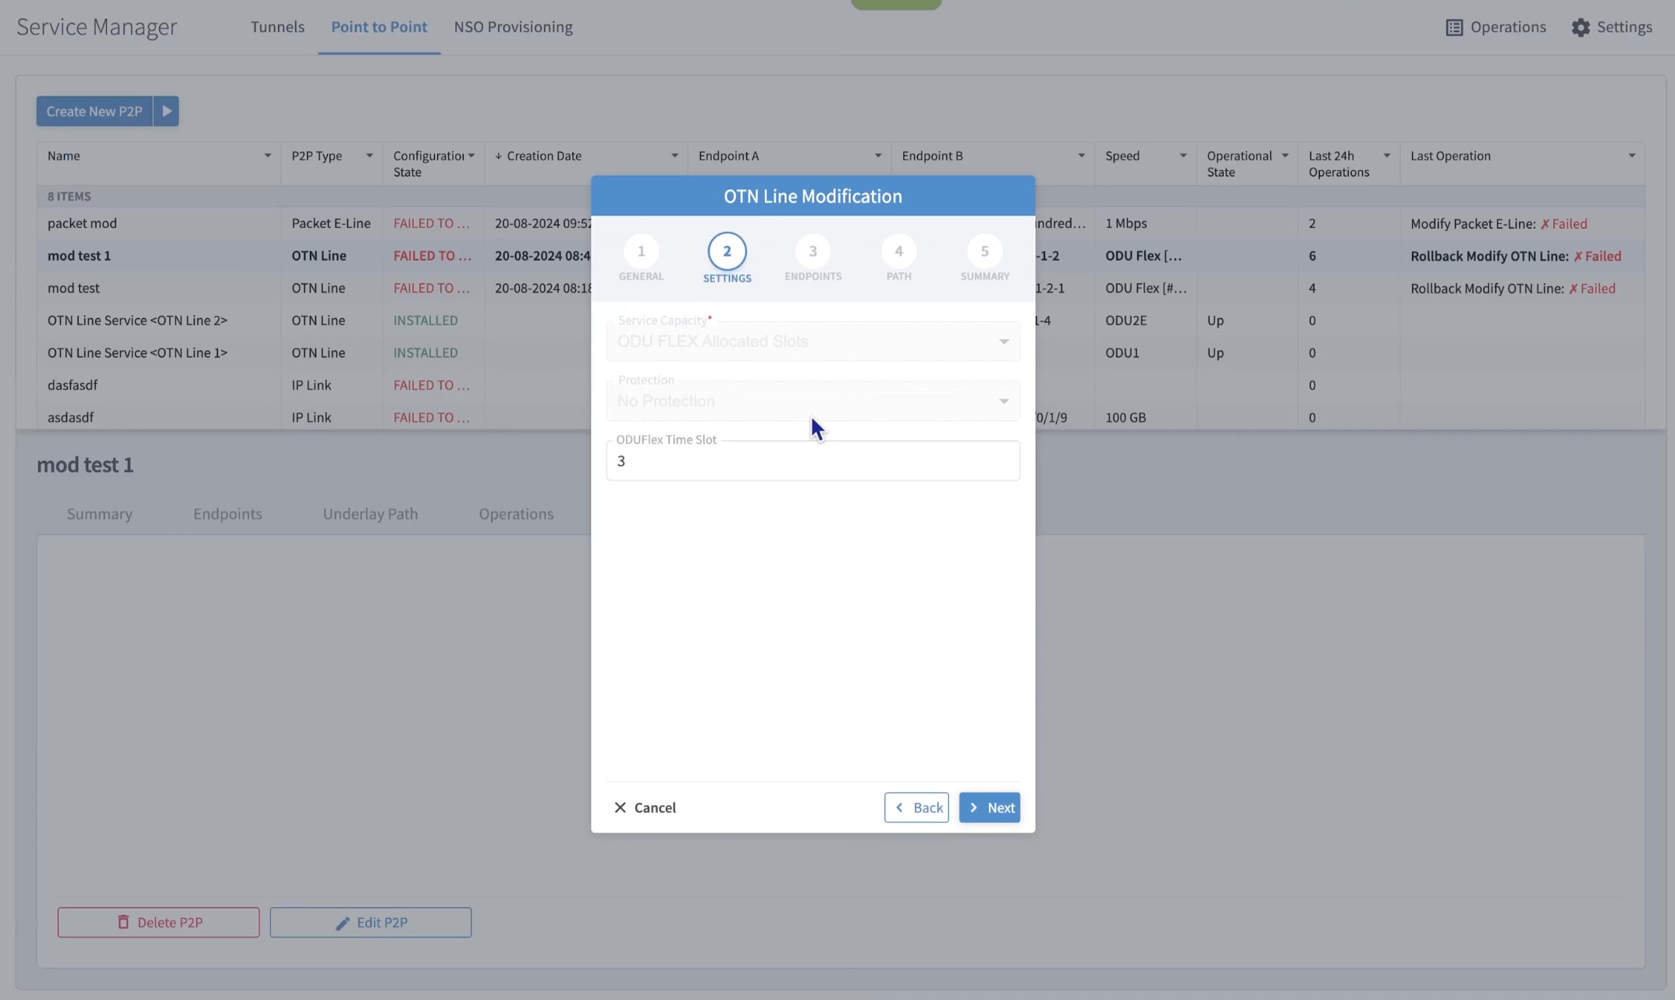The height and width of the screenshot is (1000, 1675).
Task: Click the right chevron on Next button
Action: (x=973, y=807)
